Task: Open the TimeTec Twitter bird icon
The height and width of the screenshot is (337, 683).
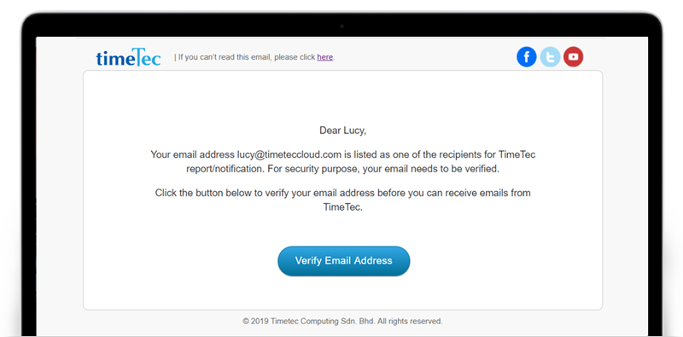Action: [x=550, y=57]
